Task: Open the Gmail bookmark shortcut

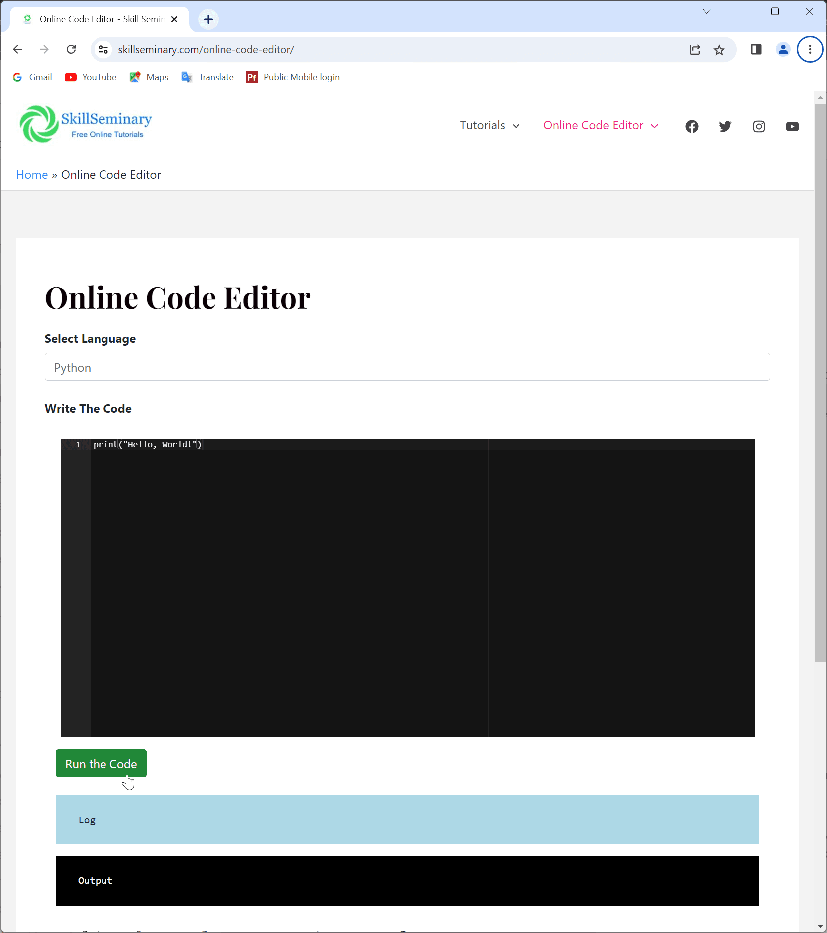Action: [x=32, y=77]
